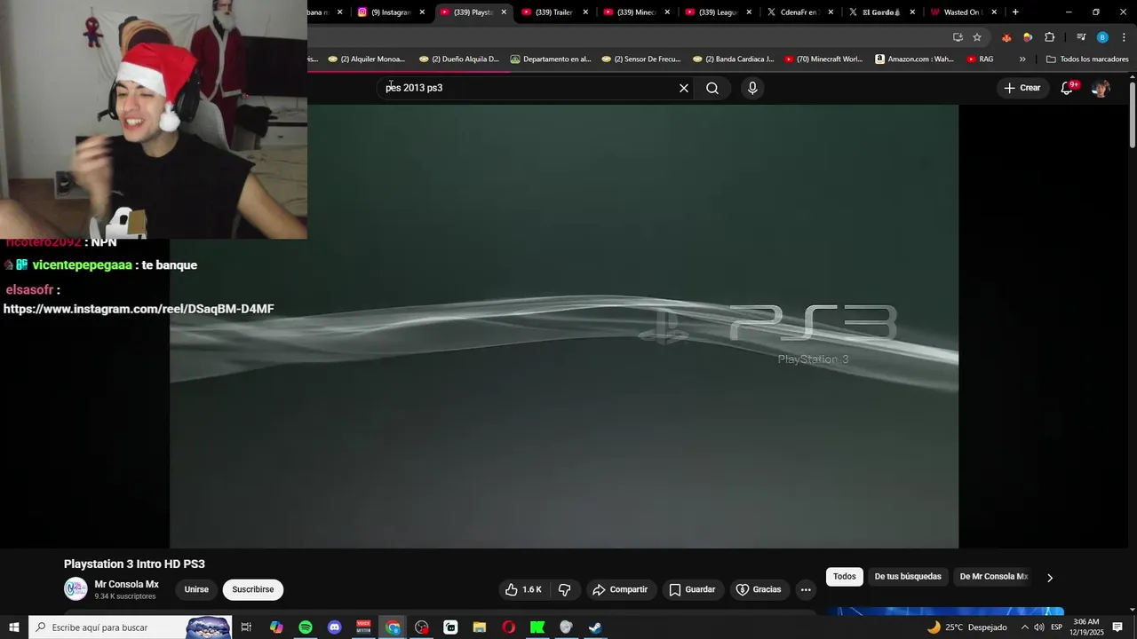1137x639 pixels.
Task: Open the Amazon.com bookmark
Action: tap(914, 59)
